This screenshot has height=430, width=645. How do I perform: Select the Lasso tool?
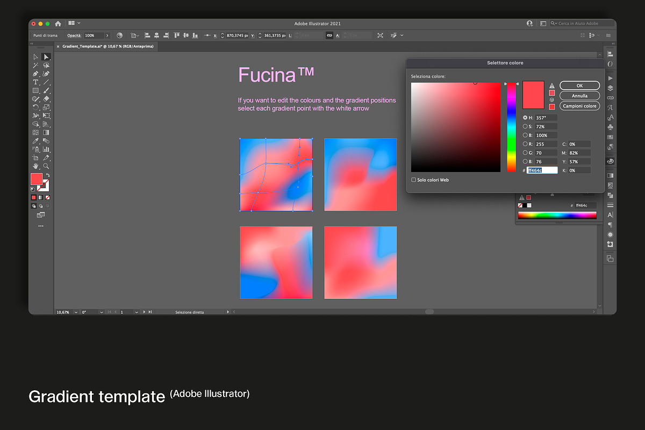[46, 65]
